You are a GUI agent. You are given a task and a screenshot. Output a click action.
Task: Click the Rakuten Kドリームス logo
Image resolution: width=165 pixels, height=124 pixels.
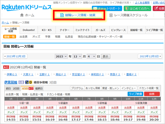click(x=27, y=8)
